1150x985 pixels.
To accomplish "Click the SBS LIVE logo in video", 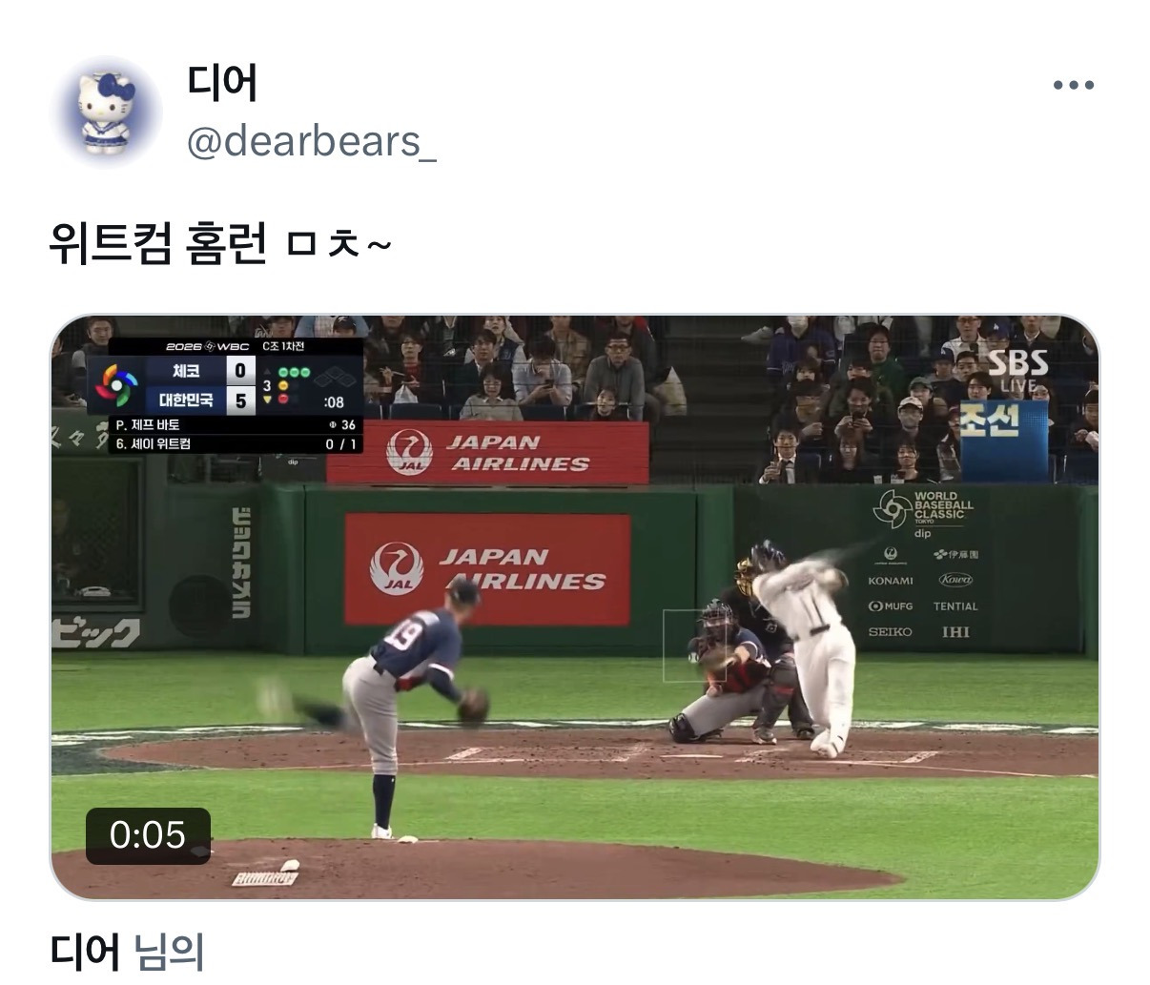I will [x=1017, y=370].
